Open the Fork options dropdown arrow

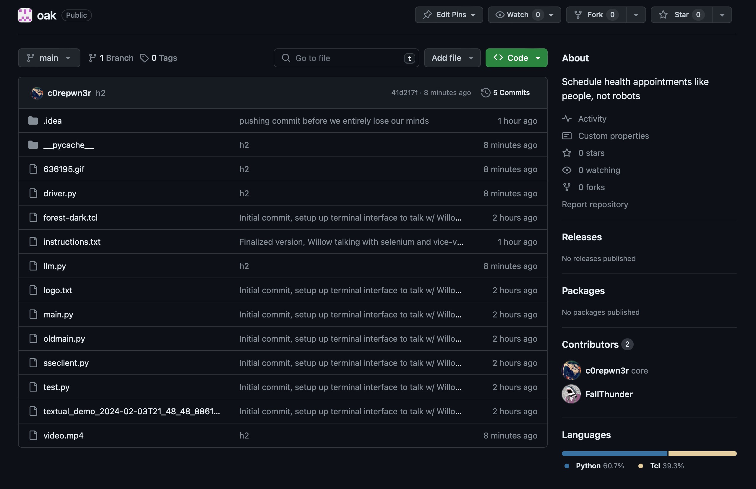[x=636, y=15]
